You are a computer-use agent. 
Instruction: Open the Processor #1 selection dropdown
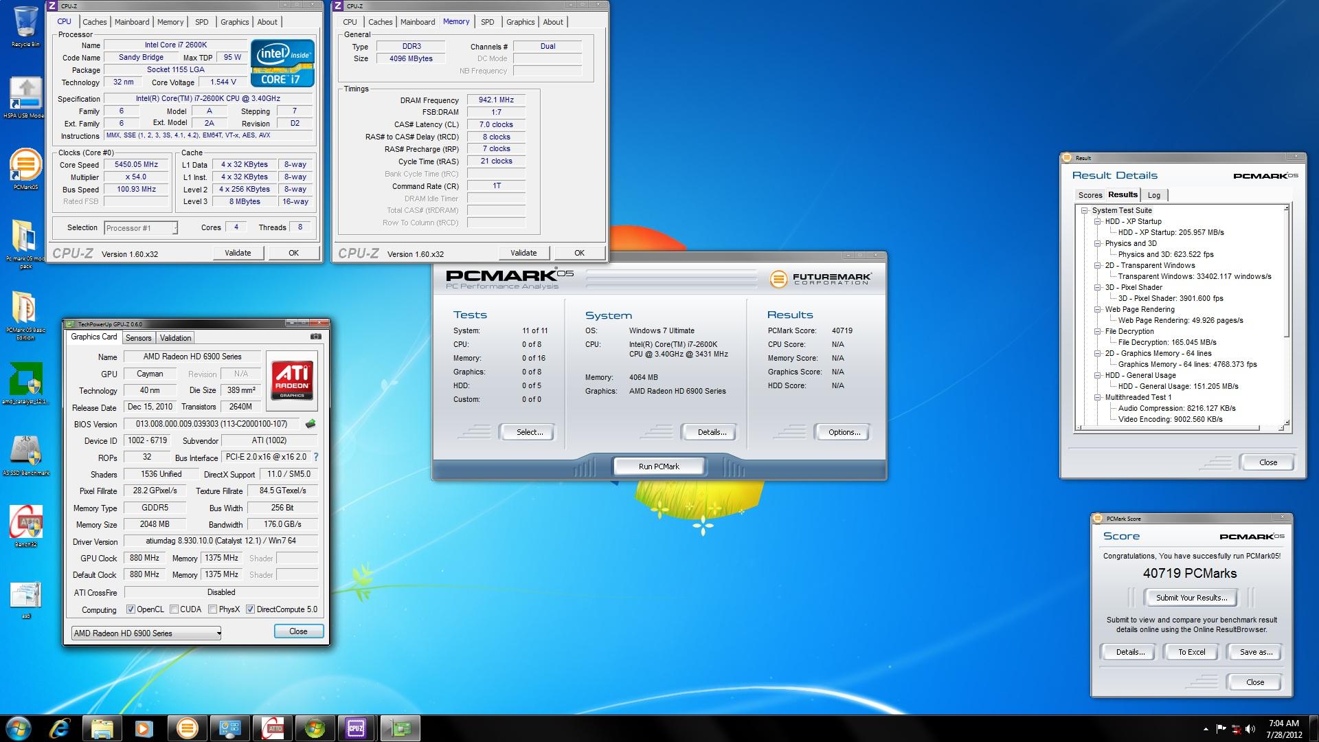141,228
